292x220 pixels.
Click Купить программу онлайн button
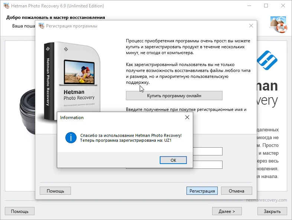pyautogui.click(x=174, y=96)
